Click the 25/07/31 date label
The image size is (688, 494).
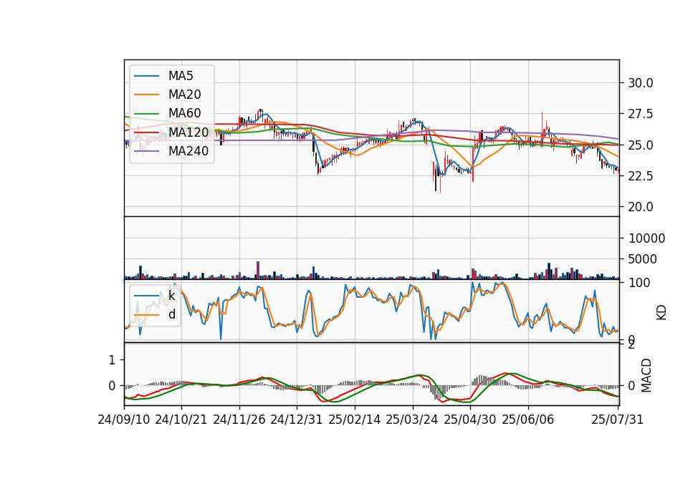[617, 420]
